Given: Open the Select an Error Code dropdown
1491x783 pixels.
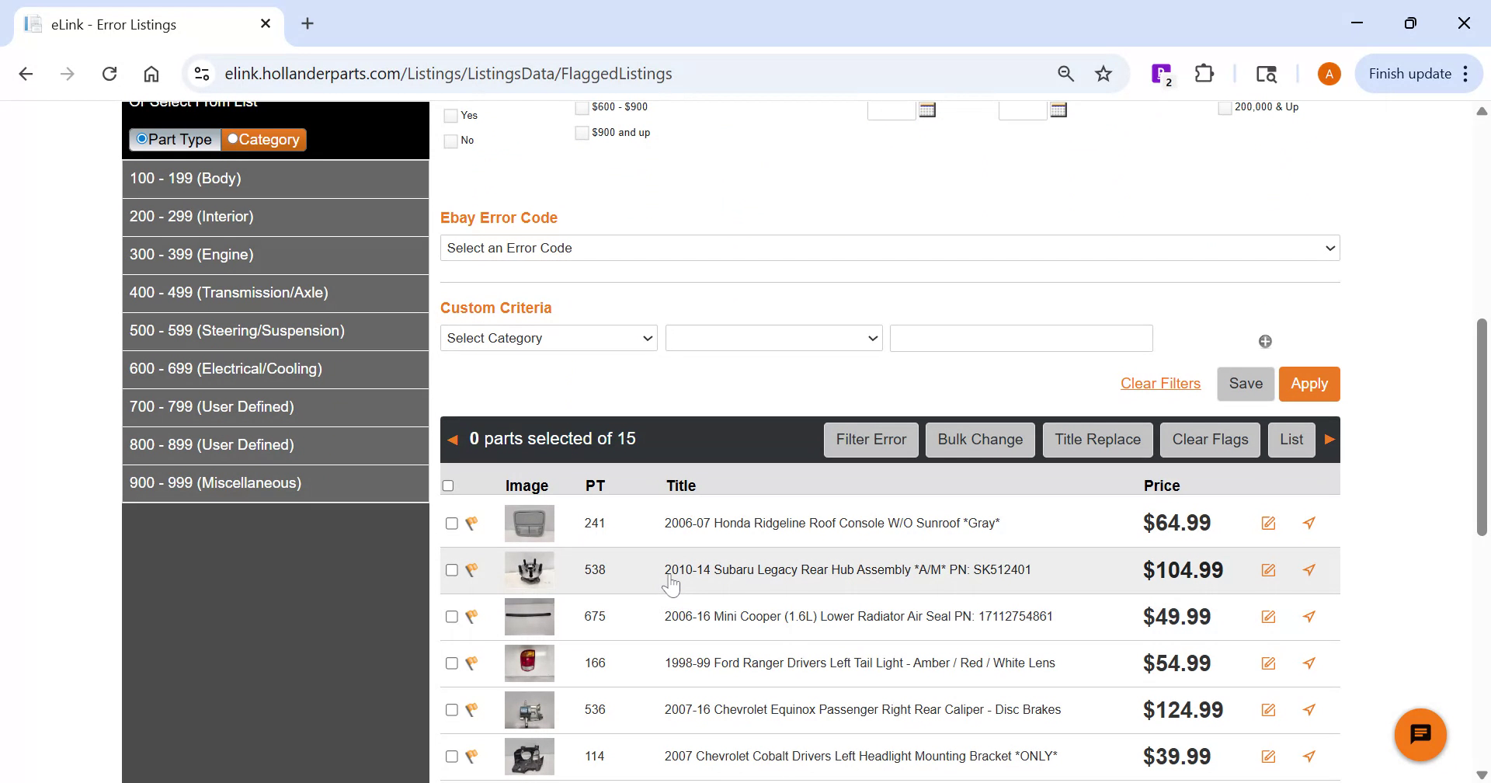Looking at the screenshot, I should [x=889, y=247].
